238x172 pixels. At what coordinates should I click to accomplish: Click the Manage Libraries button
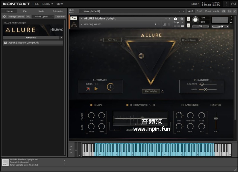click(16, 17)
